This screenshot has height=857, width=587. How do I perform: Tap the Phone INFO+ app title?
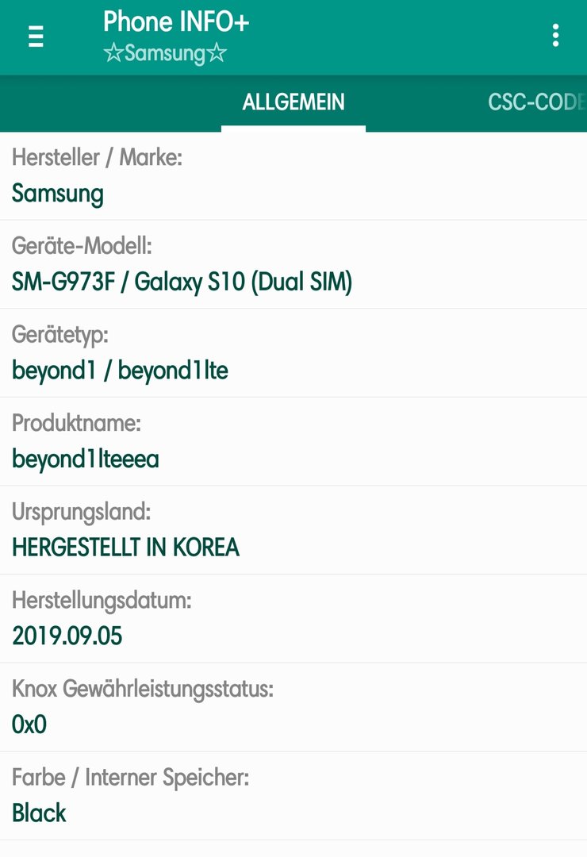(176, 22)
